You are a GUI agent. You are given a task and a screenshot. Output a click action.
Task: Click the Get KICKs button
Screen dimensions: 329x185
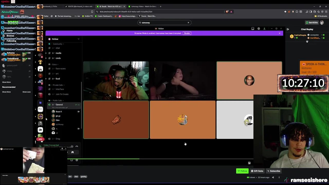pos(312,23)
